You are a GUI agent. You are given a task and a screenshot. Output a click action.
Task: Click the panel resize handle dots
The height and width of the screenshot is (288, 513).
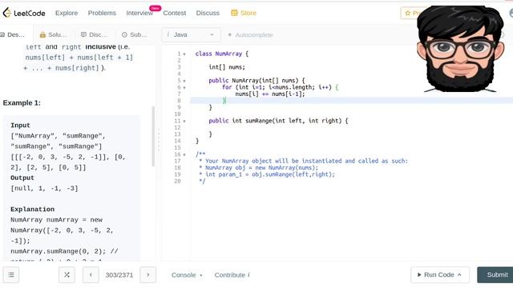click(x=159, y=141)
